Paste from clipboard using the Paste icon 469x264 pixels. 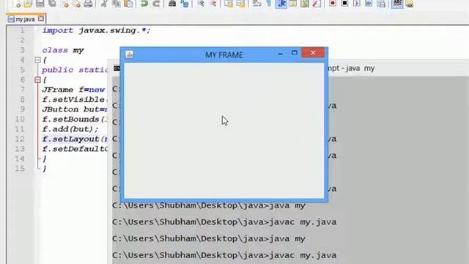click(129, 4)
